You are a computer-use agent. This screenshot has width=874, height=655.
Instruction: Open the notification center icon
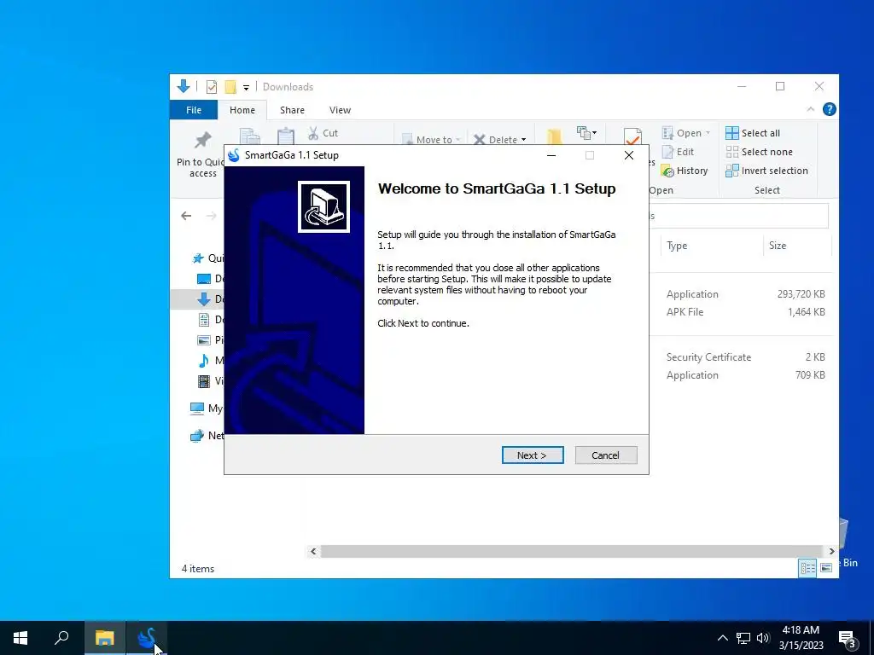coord(848,639)
